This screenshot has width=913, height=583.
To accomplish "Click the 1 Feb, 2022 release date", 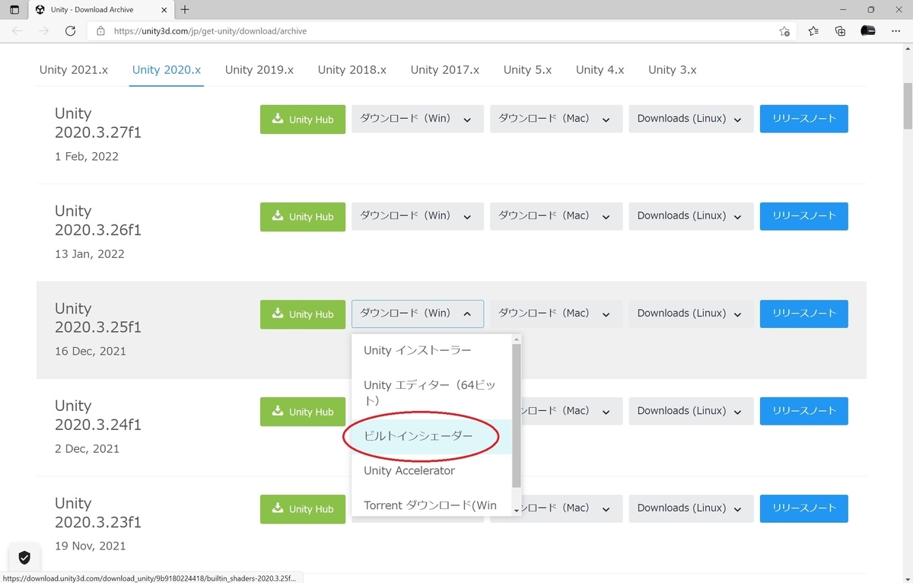I will 87,157.
